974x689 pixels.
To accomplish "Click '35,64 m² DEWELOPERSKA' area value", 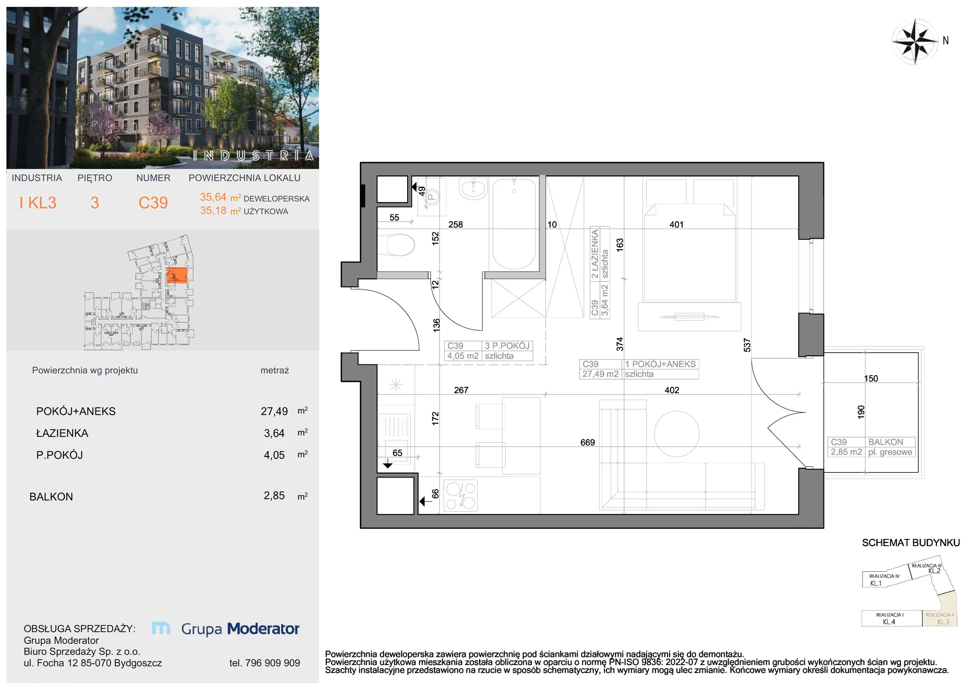I will 255,198.
